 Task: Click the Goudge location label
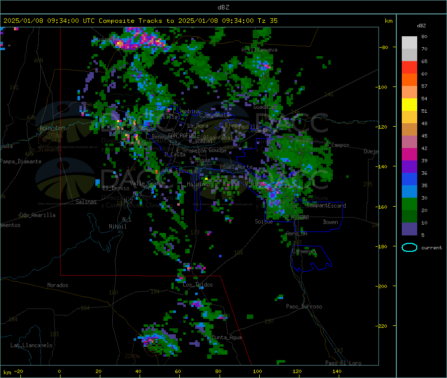(x=218, y=150)
